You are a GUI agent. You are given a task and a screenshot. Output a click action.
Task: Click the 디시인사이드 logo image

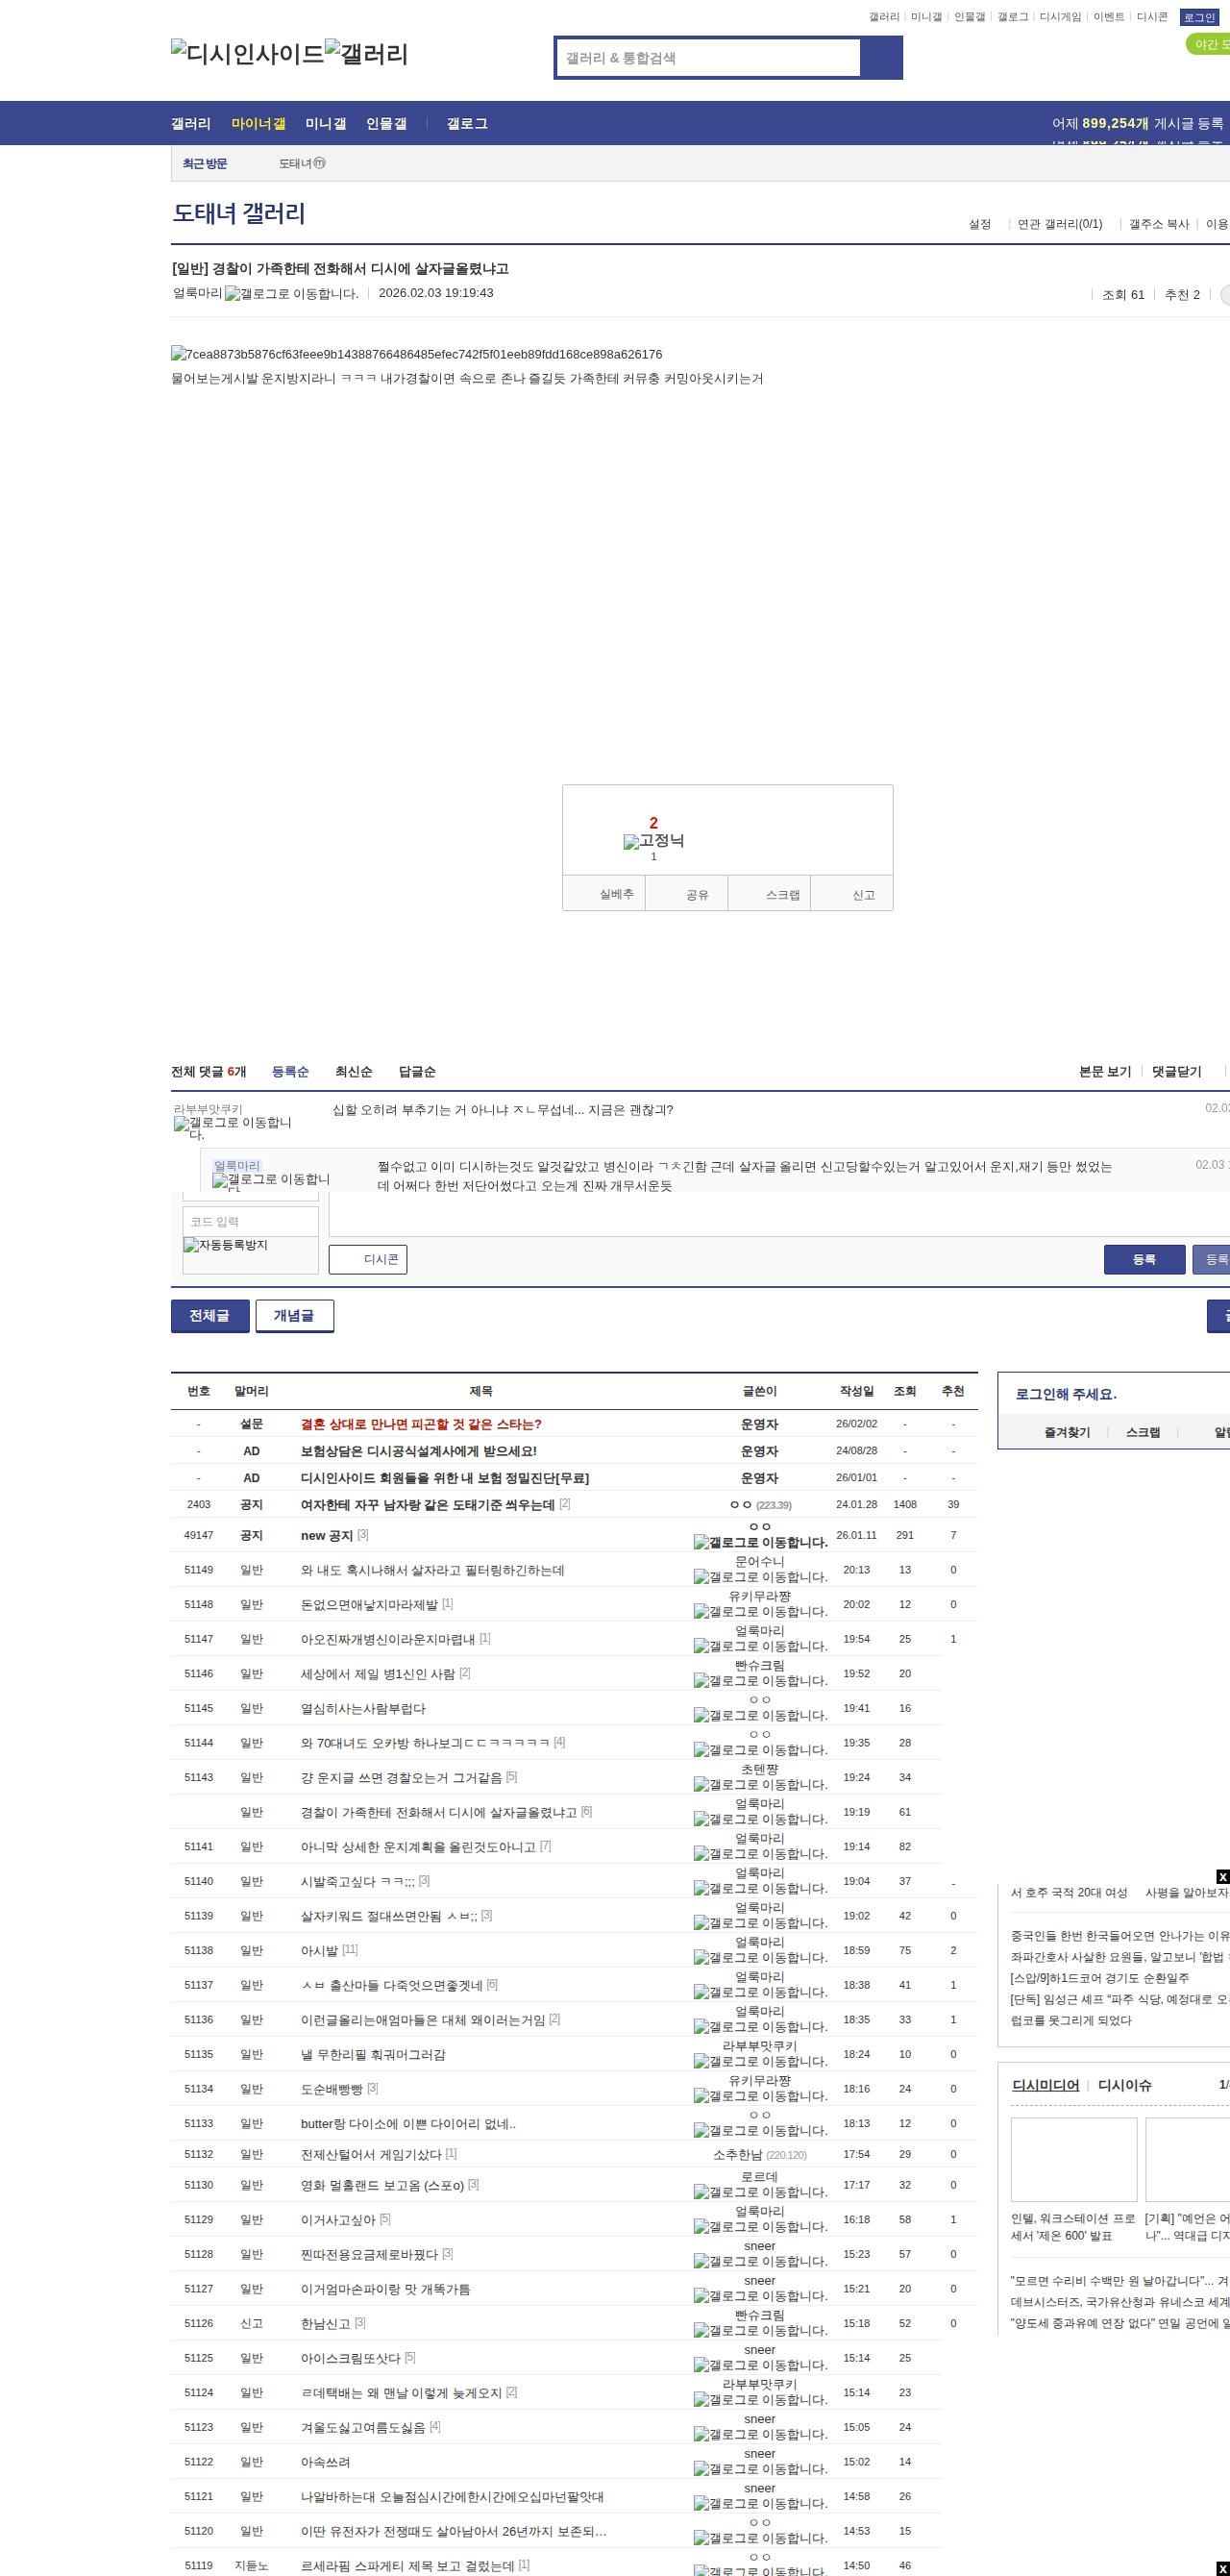(248, 53)
